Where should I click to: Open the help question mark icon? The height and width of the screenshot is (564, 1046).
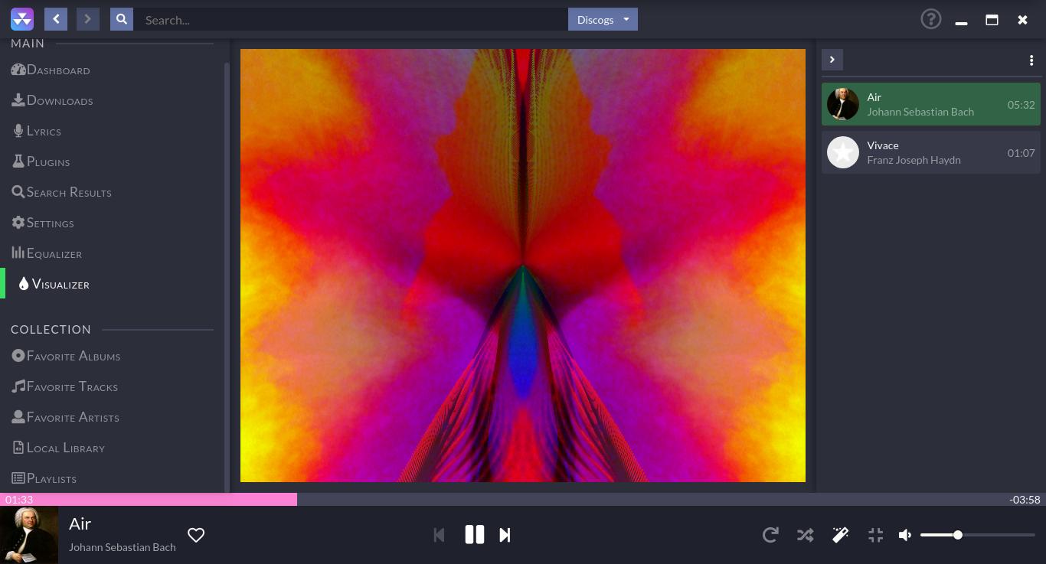click(x=930, y=19)
